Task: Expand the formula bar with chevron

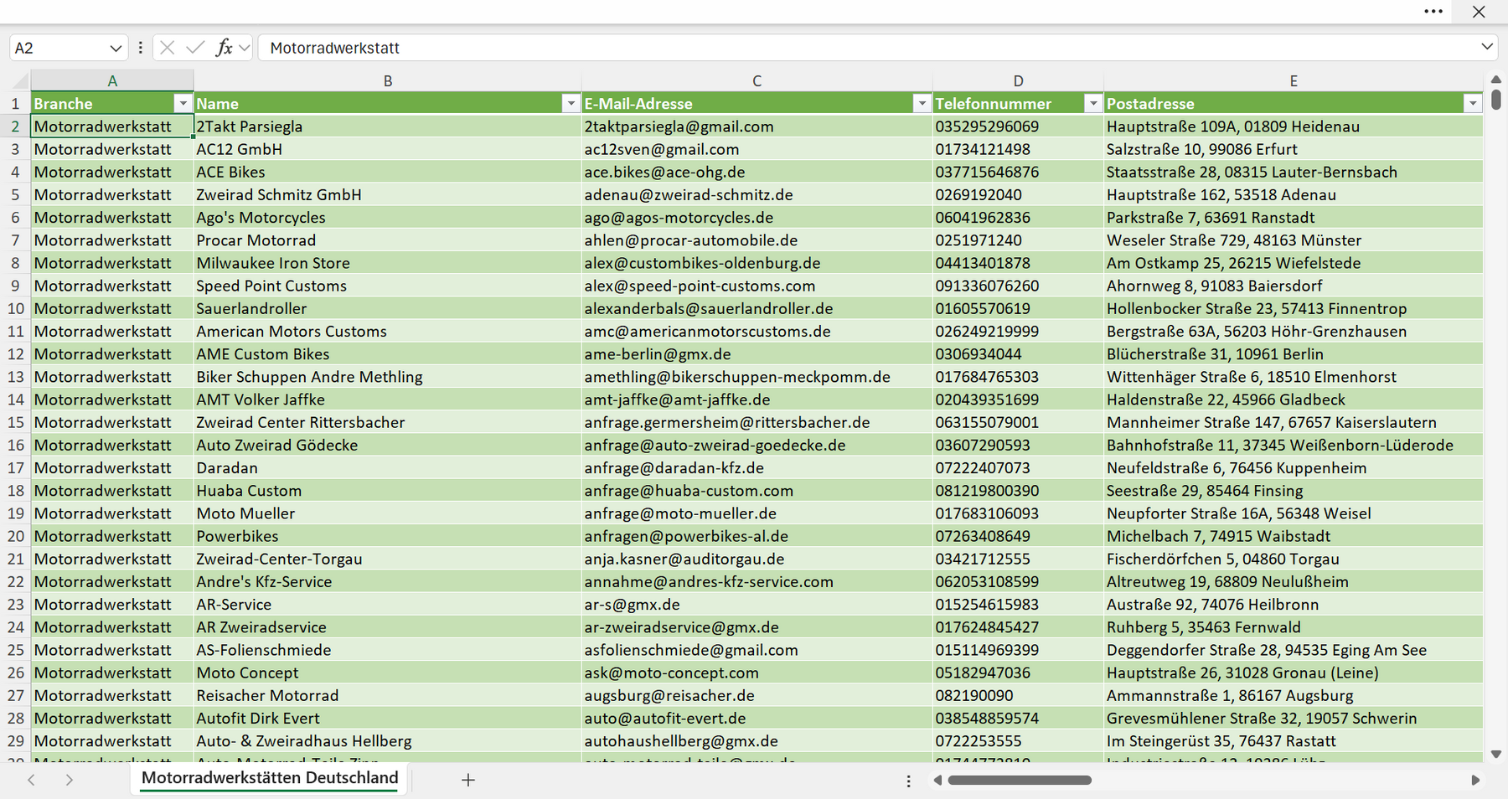Action: (1487, 47)
